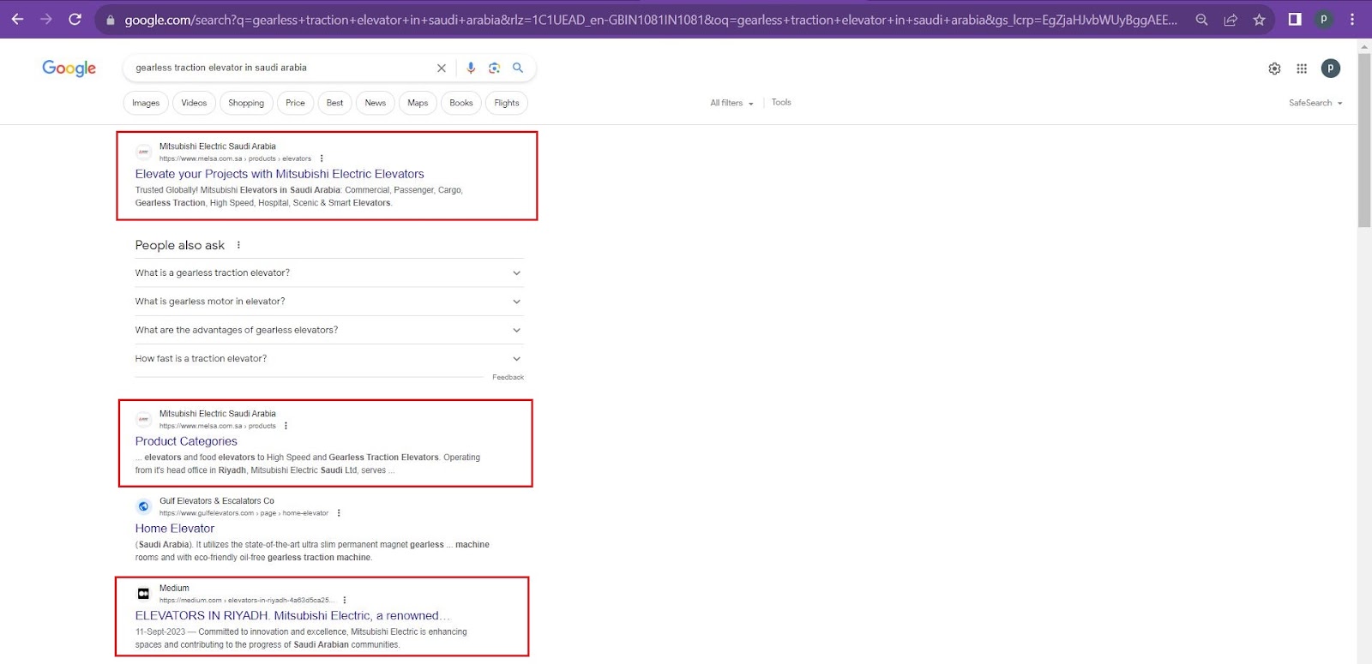Apply the Price filter chip
Screen dimensions: 1372x664
295,103
